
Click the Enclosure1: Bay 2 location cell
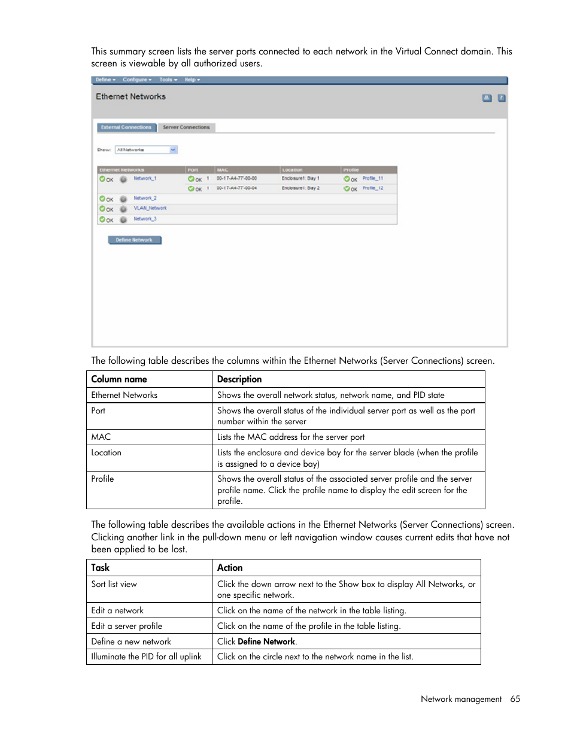300,188
